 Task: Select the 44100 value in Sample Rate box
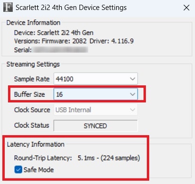(x=65, y=79)
